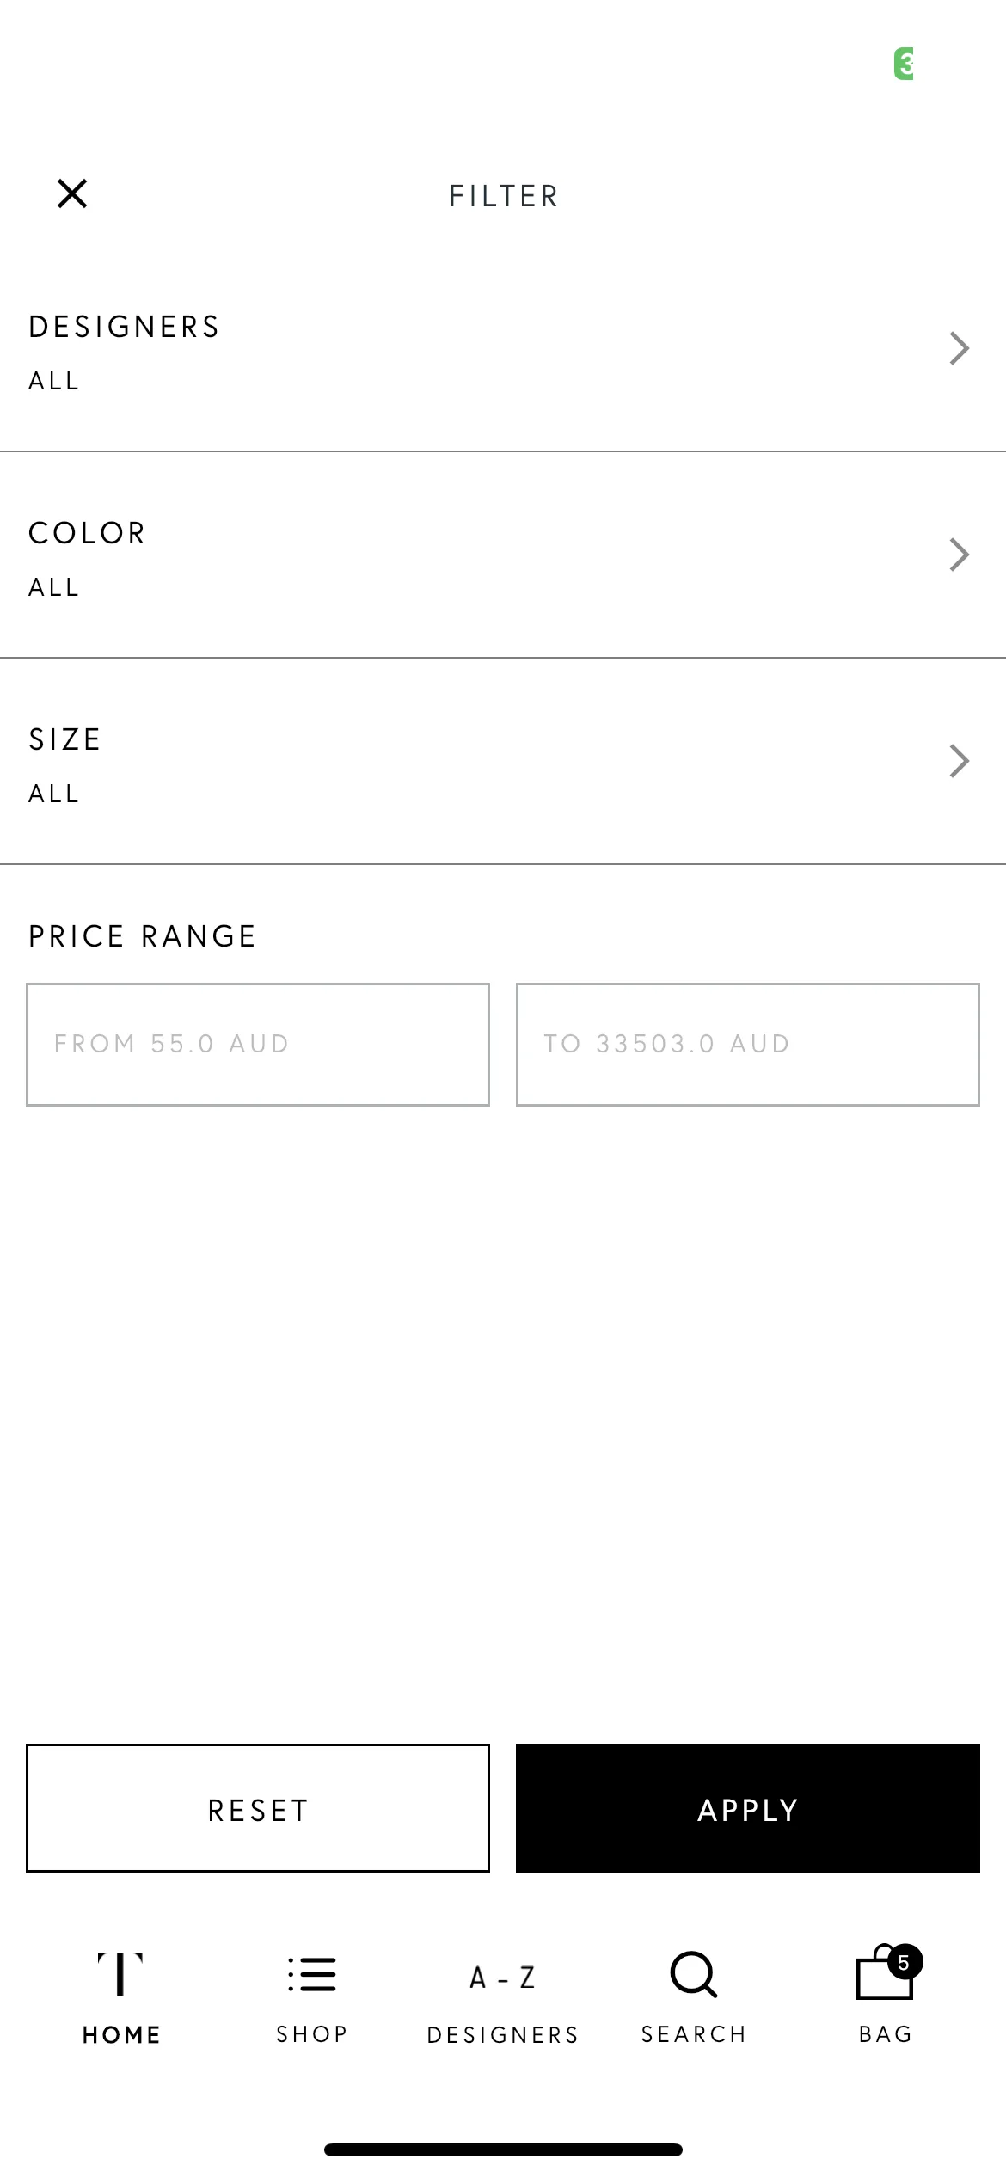The image size is (1006, 2177).
Task: Tap the RESET button
Action: click(x=258, y=1808)
